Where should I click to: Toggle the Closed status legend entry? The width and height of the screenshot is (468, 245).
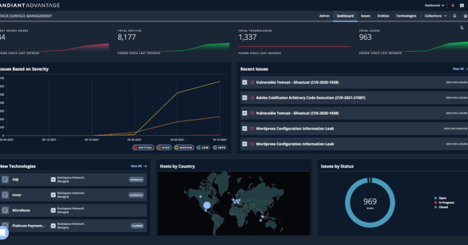441,207
